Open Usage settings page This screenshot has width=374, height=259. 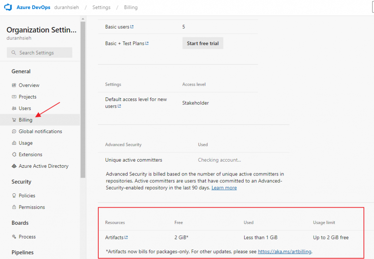[x=26, y=143]
